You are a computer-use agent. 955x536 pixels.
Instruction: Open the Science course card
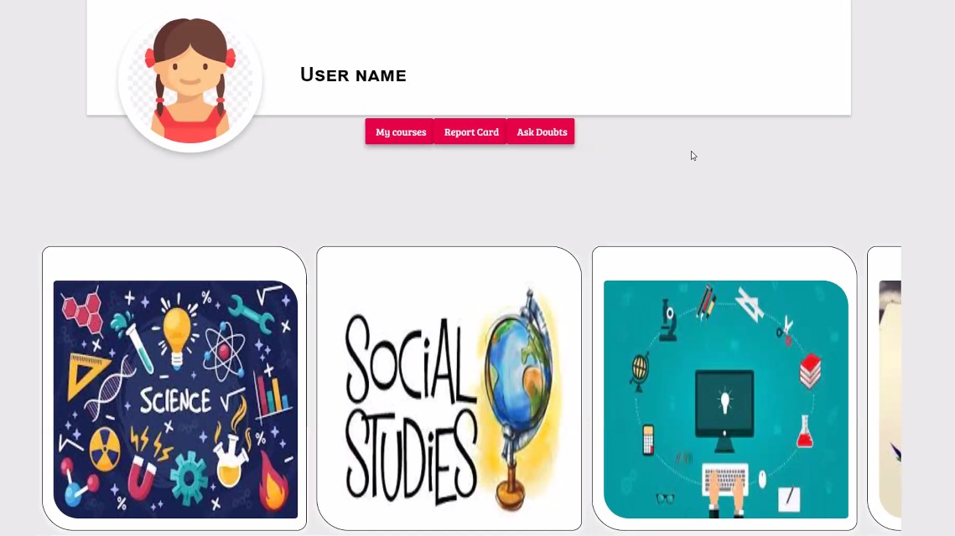(x=174, y=389)
